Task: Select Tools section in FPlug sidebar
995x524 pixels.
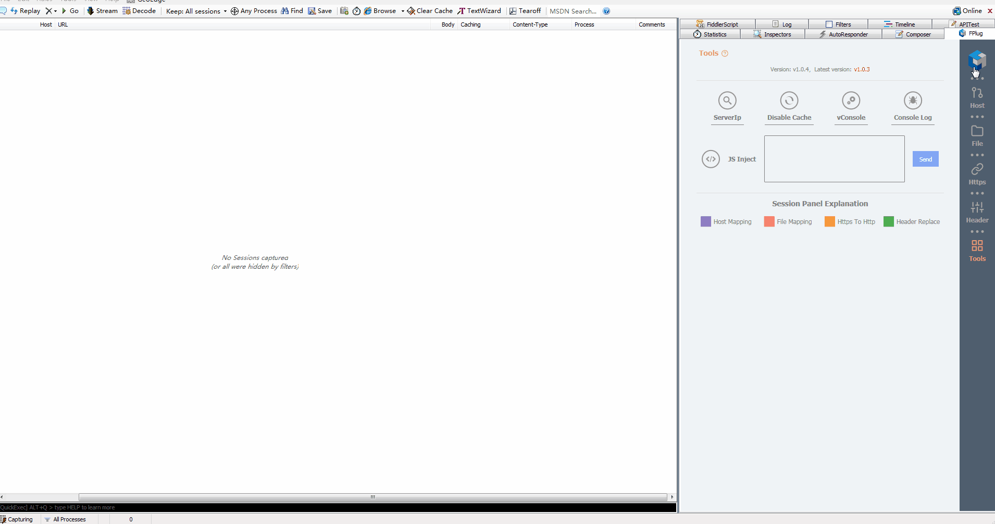Action: (977, 251)
